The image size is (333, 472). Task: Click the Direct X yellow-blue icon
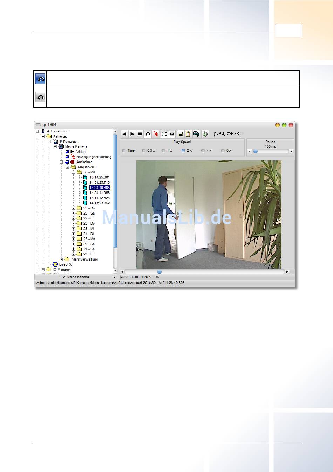tap(55, 264)
